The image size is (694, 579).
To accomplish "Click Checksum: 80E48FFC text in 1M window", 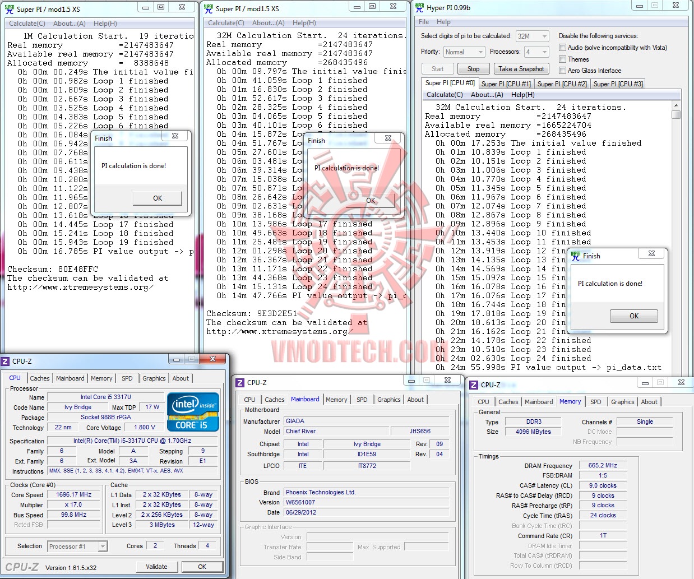I will click(53, 269).
